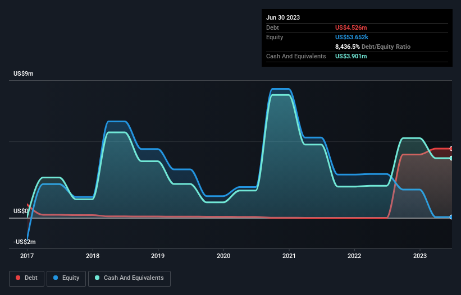The height and width of the screenshot is (295, 461).
Task: Toggle Cash And Equivalents legend button
Action: tap(129, 278)
